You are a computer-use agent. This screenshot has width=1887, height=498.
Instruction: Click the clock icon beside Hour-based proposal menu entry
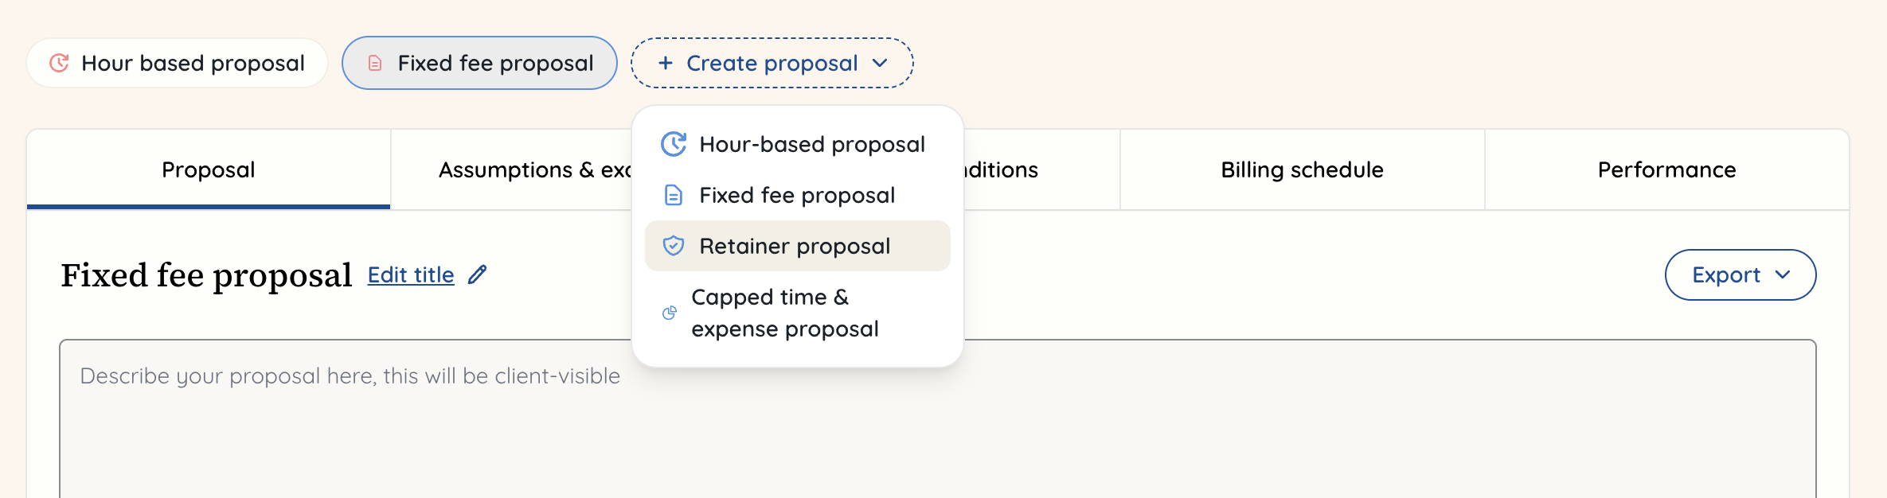tap(673, 144)
